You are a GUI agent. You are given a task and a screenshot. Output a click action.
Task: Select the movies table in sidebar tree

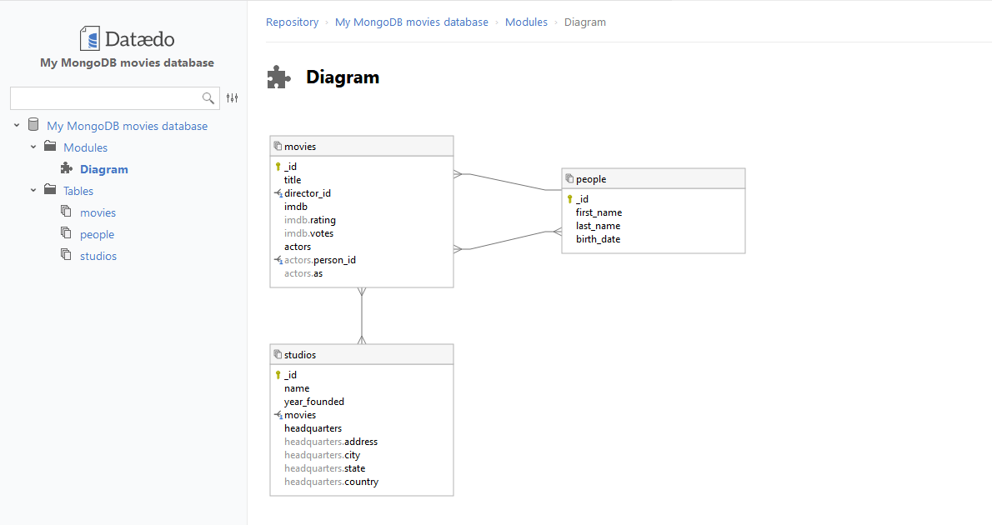pyautogui.click(x=98, y=212)
